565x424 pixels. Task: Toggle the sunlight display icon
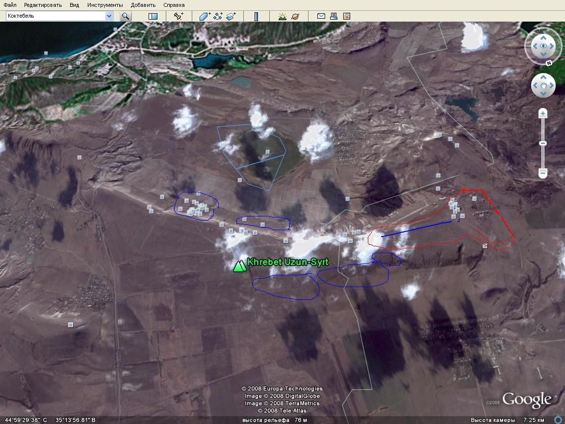coord(282,16)
